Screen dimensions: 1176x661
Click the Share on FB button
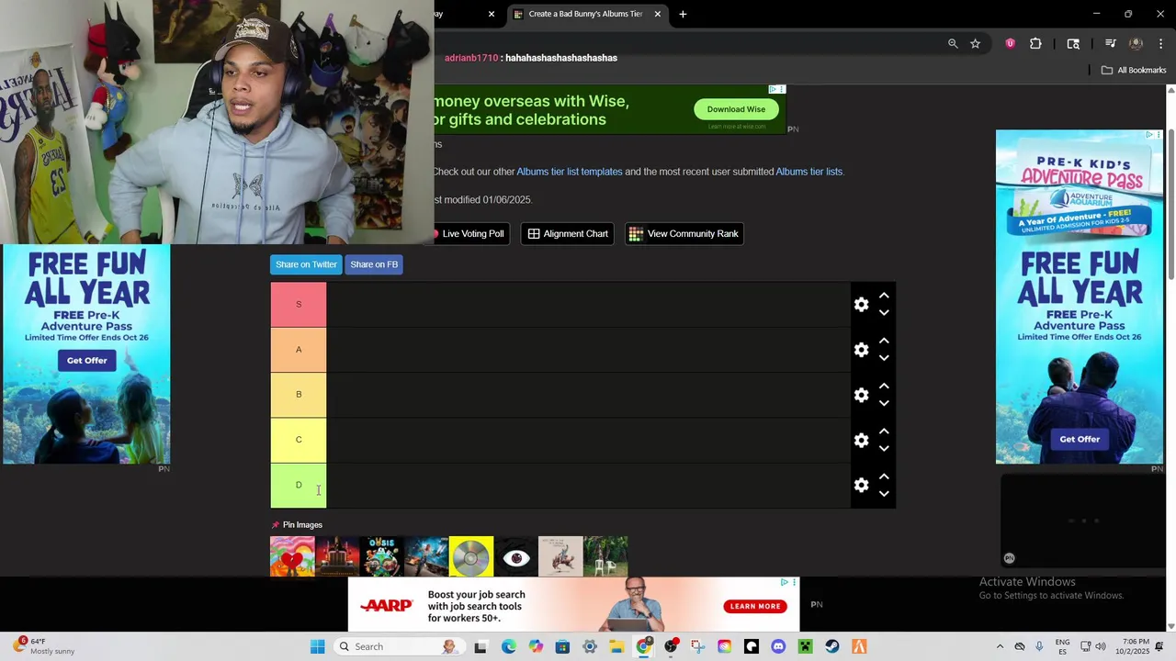coord(374,264)
